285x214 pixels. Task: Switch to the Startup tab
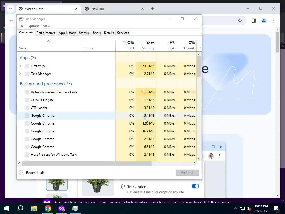pyautogui.click(x=84, y=33)
